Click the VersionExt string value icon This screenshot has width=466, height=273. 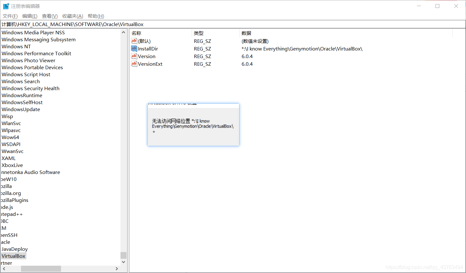134,64
